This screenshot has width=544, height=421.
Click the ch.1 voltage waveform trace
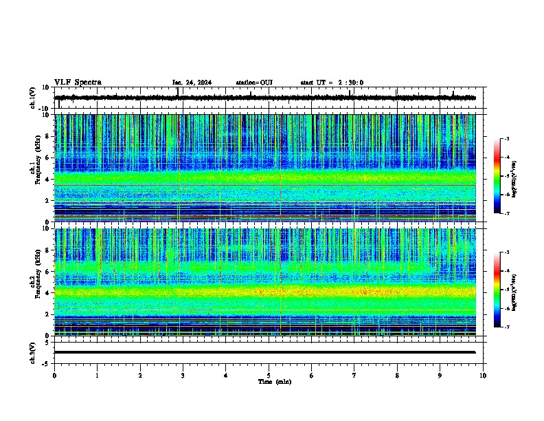264,98
